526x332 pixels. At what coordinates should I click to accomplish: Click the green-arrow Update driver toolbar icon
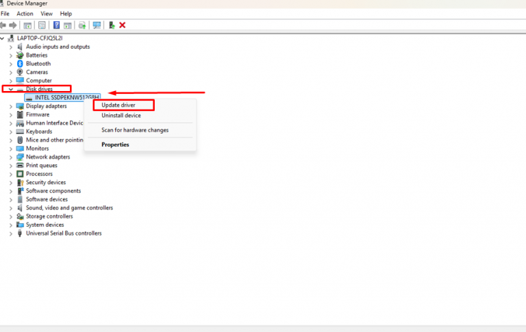(x=112, y=25)
